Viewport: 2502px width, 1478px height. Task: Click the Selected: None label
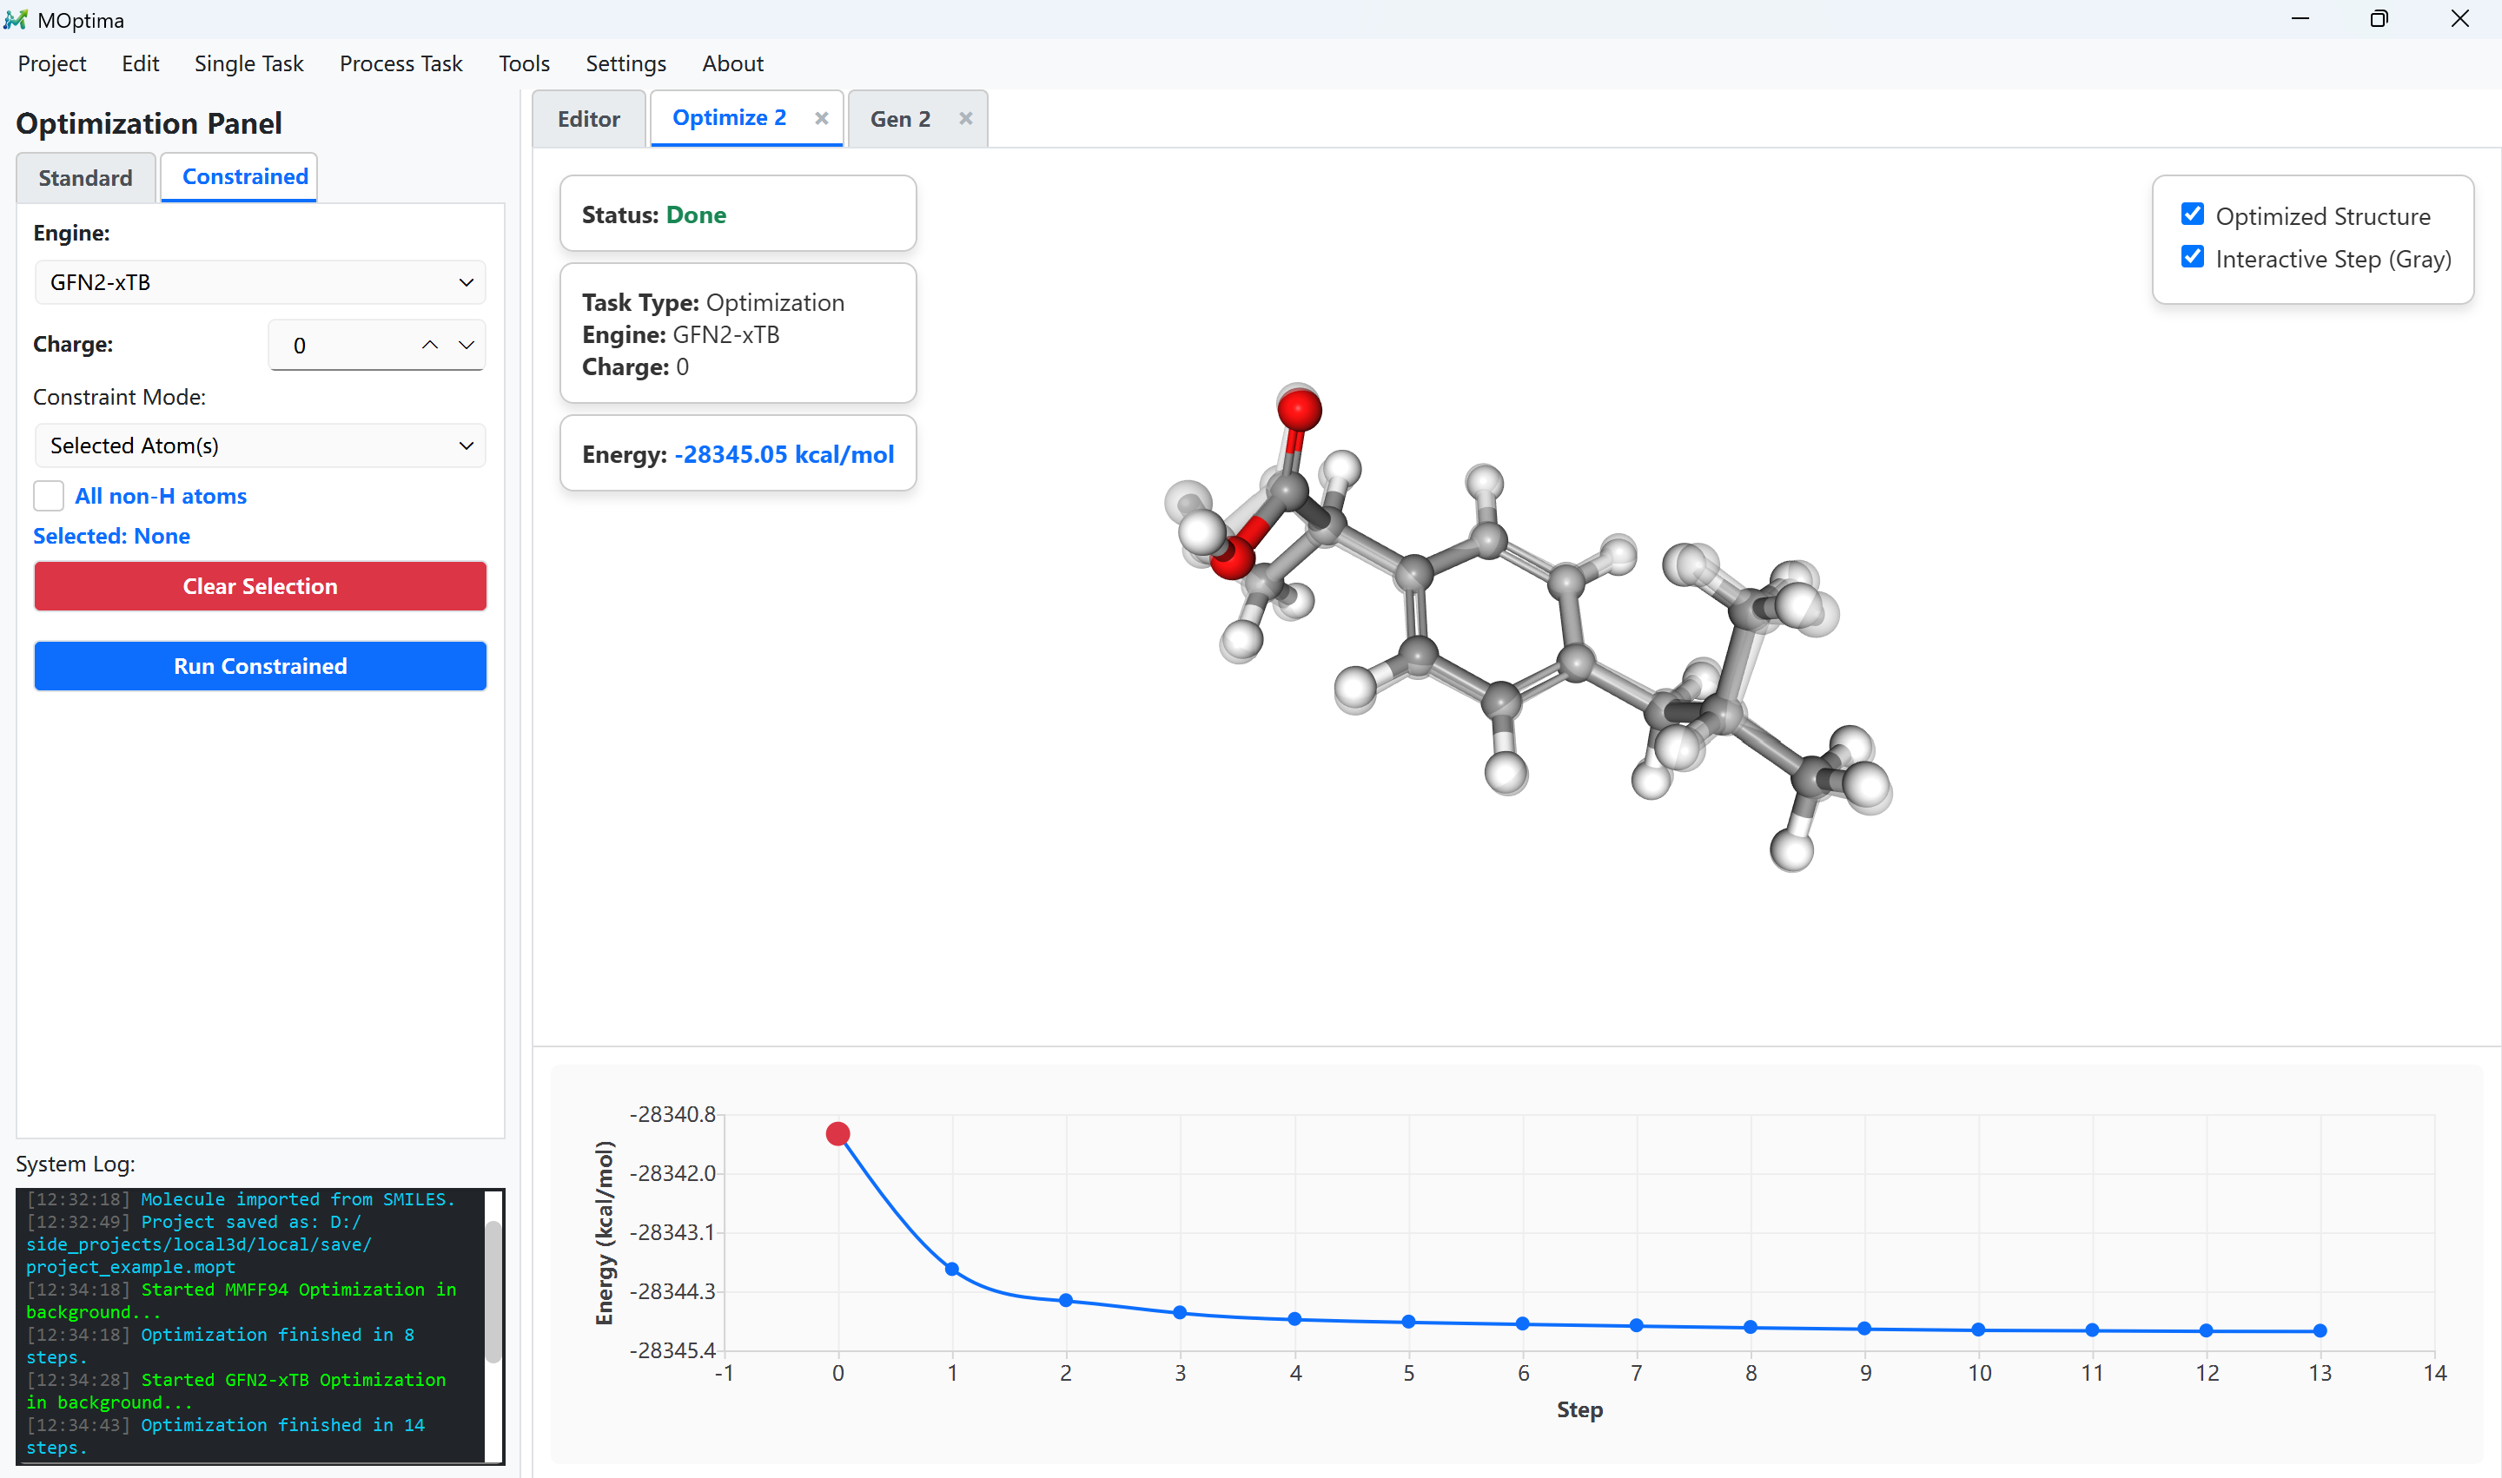pyautogui.click(x=111, y=537)
